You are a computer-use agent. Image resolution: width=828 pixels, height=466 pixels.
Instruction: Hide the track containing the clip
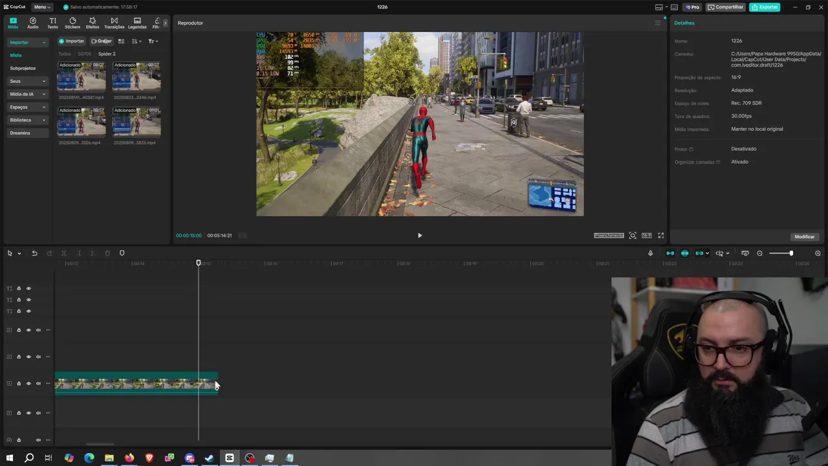28,384
